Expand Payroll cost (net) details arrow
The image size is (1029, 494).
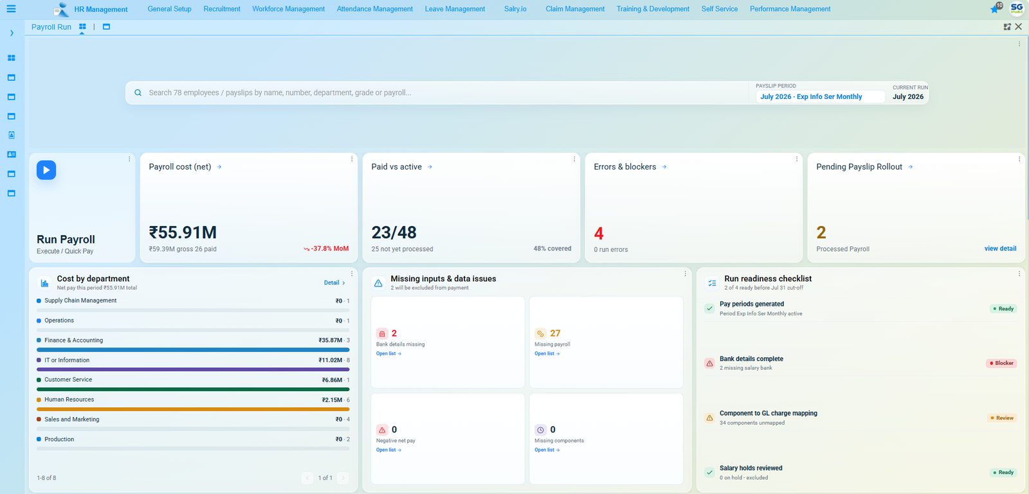click(219, 167)
